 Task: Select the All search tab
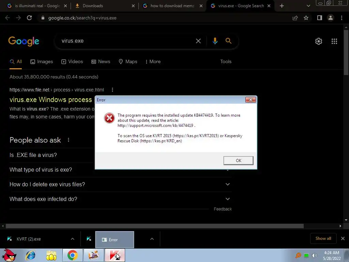point(16,61)
